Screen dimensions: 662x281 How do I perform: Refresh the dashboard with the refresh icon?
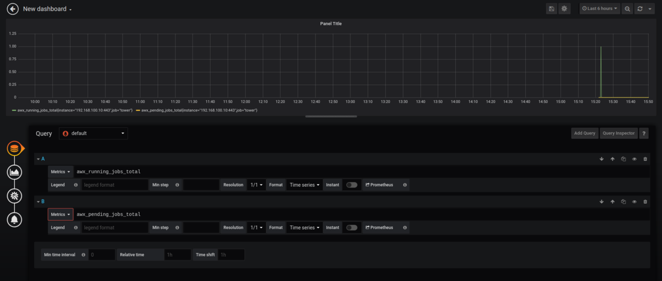639,9
